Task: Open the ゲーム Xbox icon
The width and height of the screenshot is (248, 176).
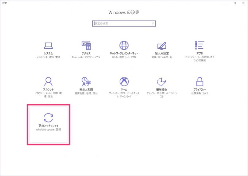Action: (124, 81)
